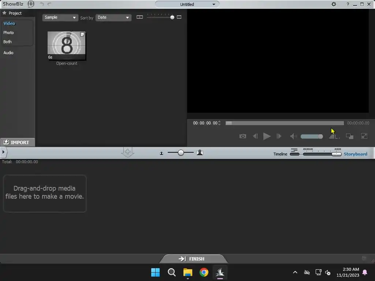Screen dimensions: 375x281
Task: Capture a snapshot with camera icon
Action: pos(242,136)
